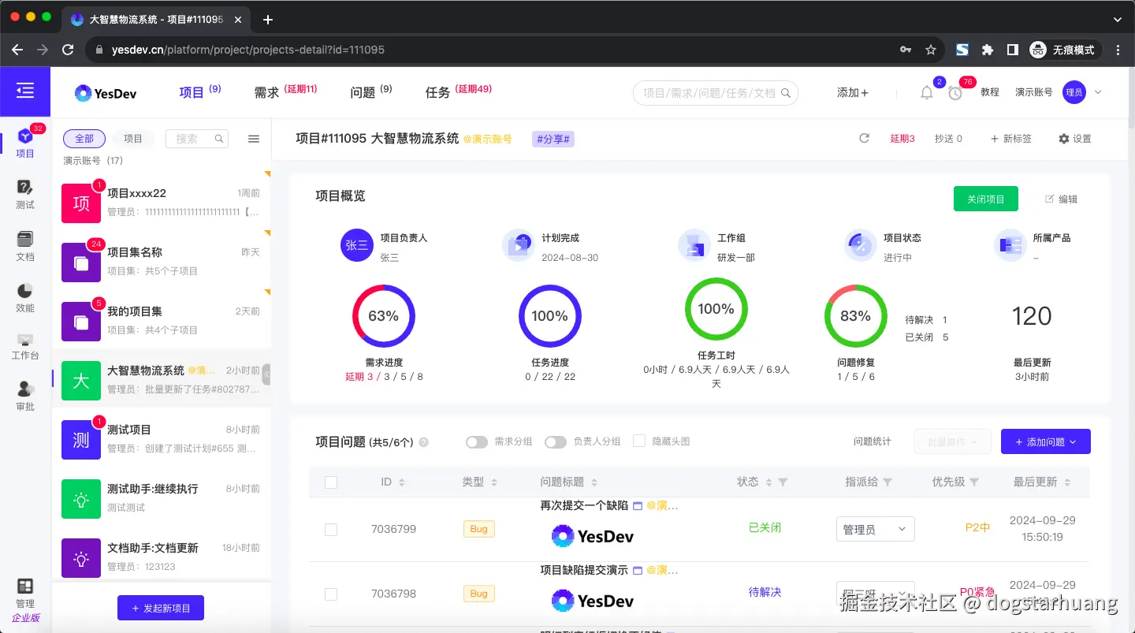Click the notification bell showing 2 alerts
This screenshot has width=1135, height=633.
[927, 92]
